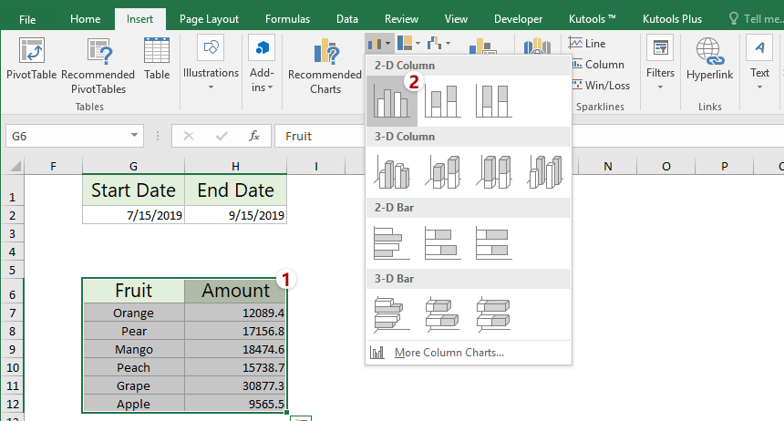This screenshot has height=421, width=784.
Task: Select the 3-D Clustered Column chart
Action: (392, 171)
